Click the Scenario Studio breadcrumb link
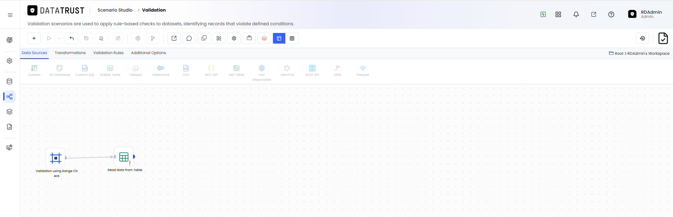 [x=115, y=10]
